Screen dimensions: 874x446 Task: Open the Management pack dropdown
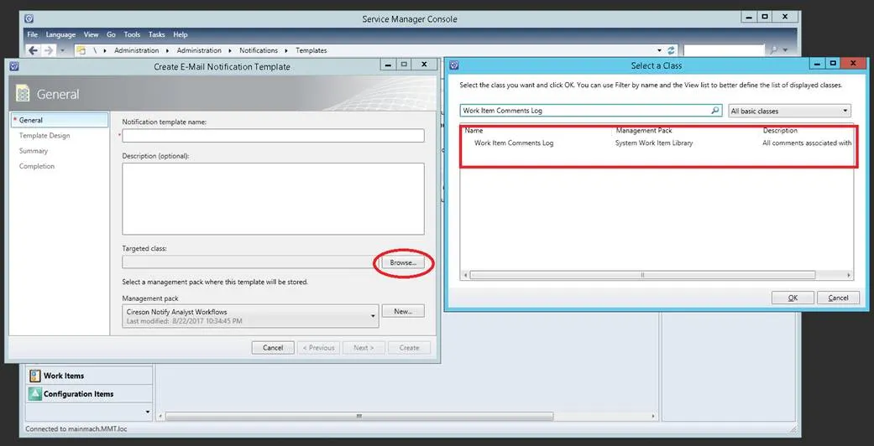tap(250, 316)
